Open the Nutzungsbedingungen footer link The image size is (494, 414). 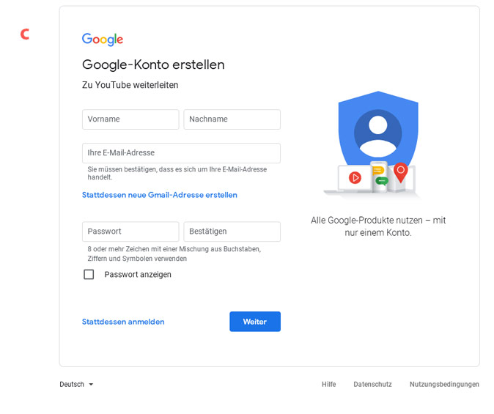coord(444,384)
